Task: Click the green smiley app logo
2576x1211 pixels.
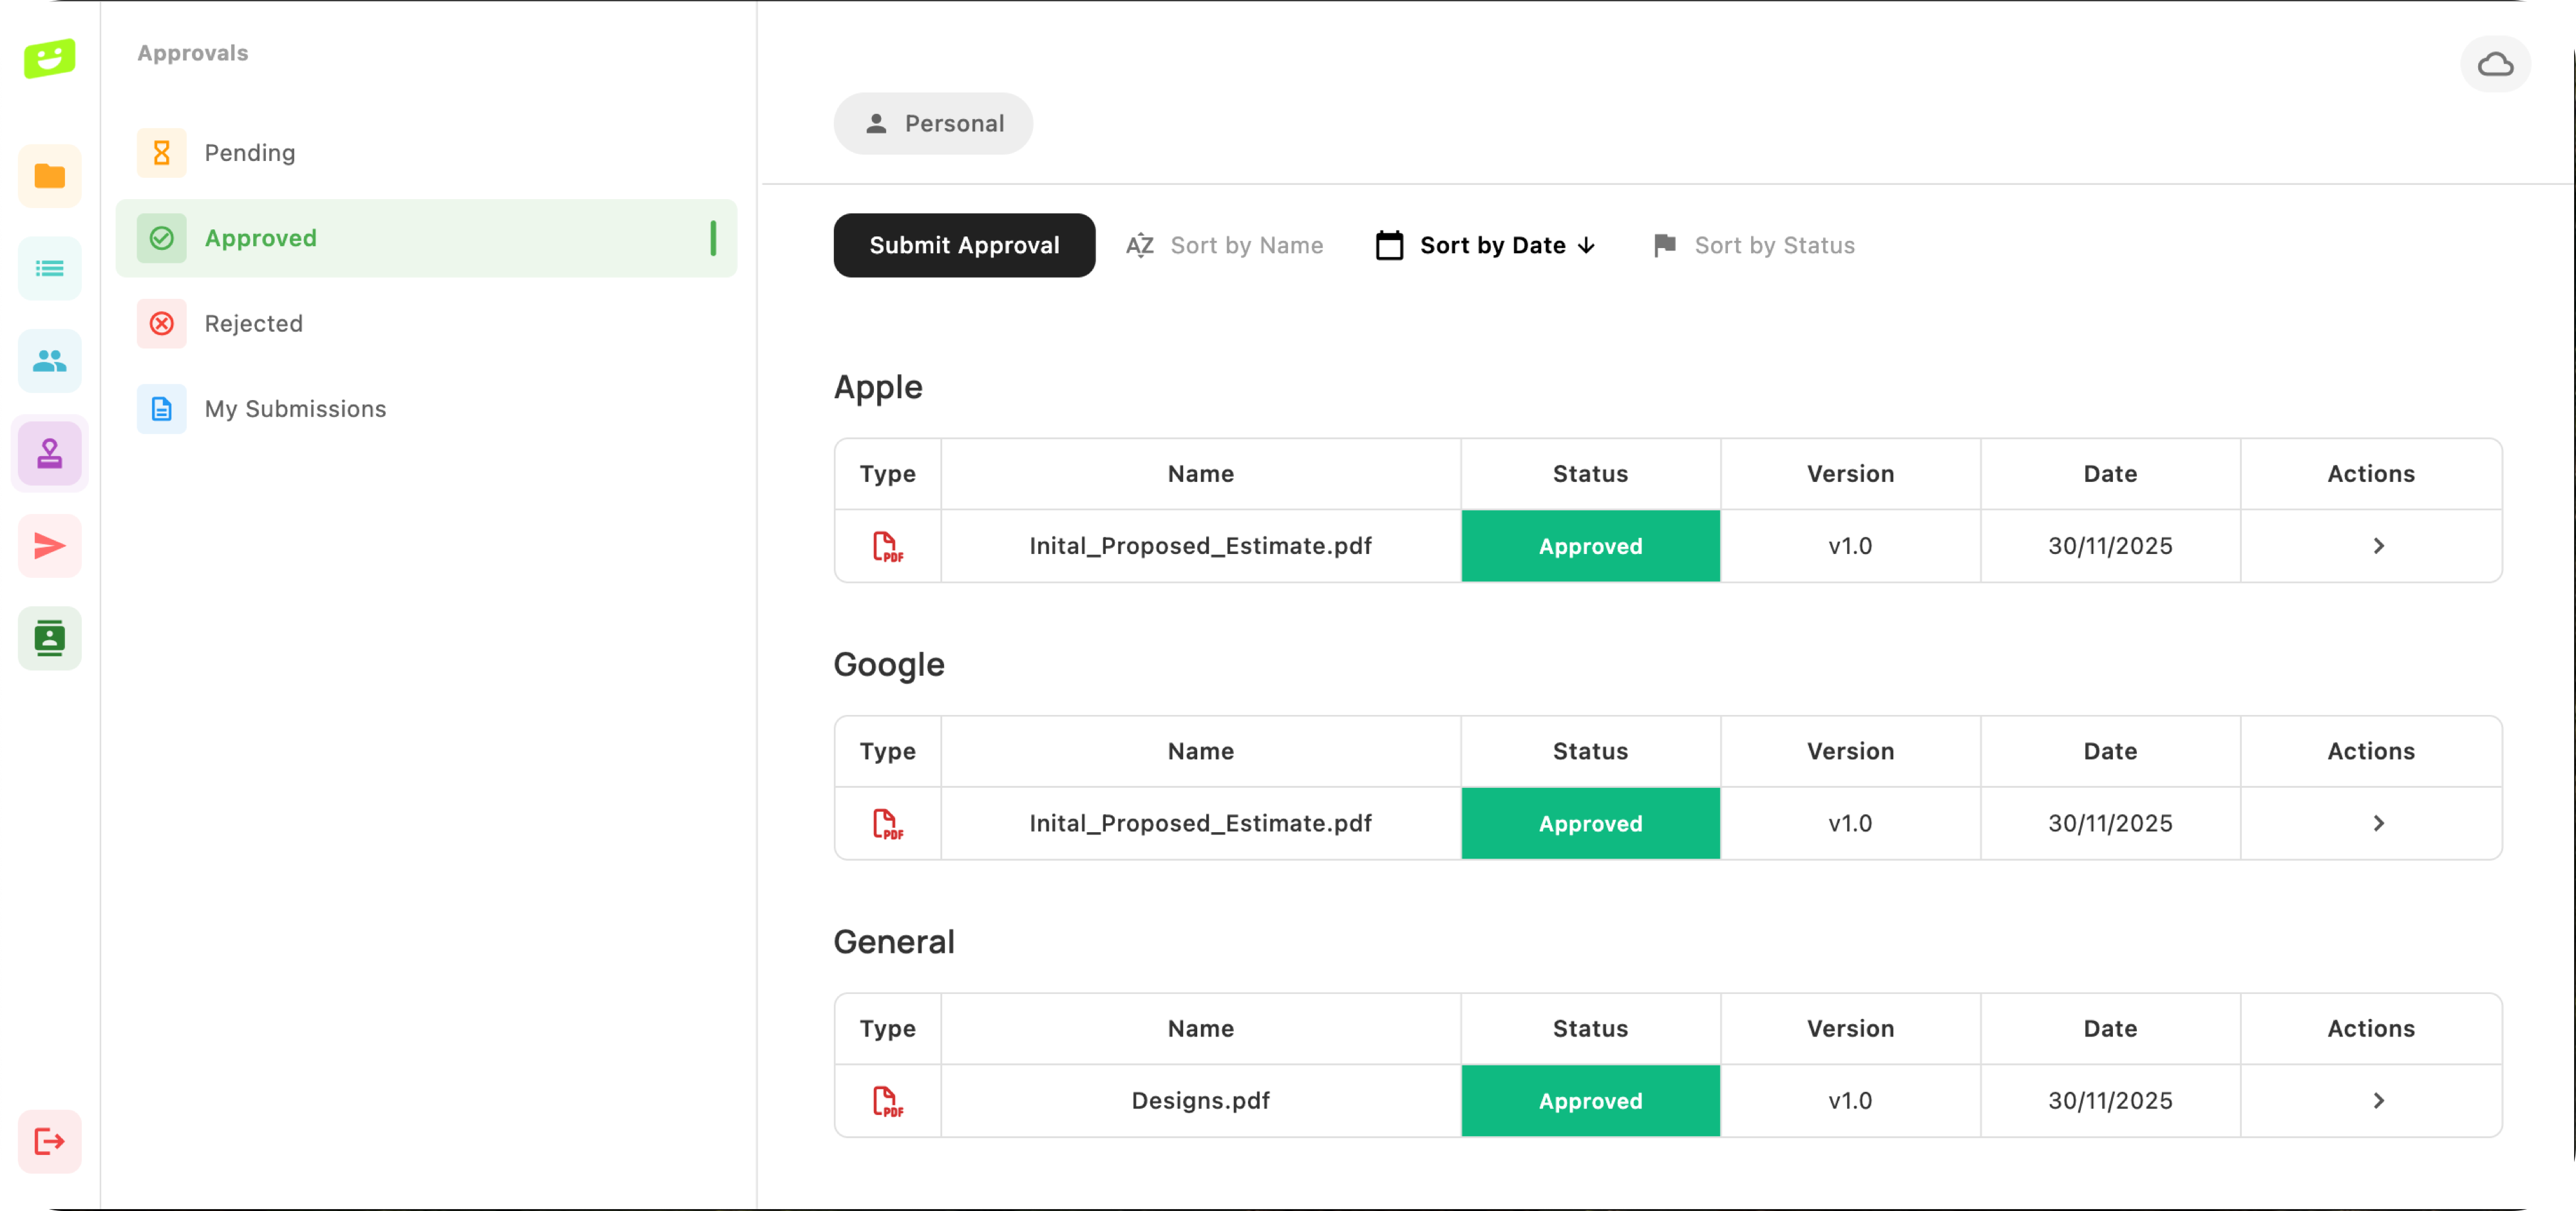Action: (x=49, y=58)
